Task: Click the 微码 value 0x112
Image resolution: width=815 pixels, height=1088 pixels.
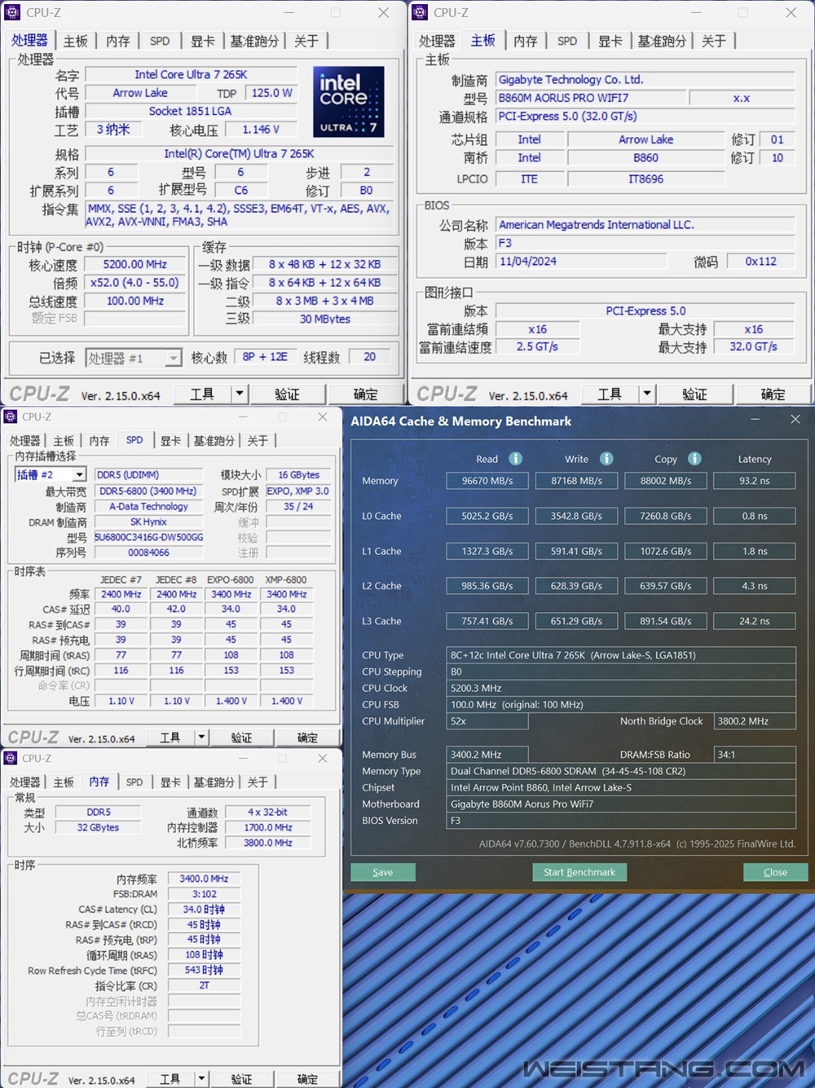Action: tap(761, 261)
